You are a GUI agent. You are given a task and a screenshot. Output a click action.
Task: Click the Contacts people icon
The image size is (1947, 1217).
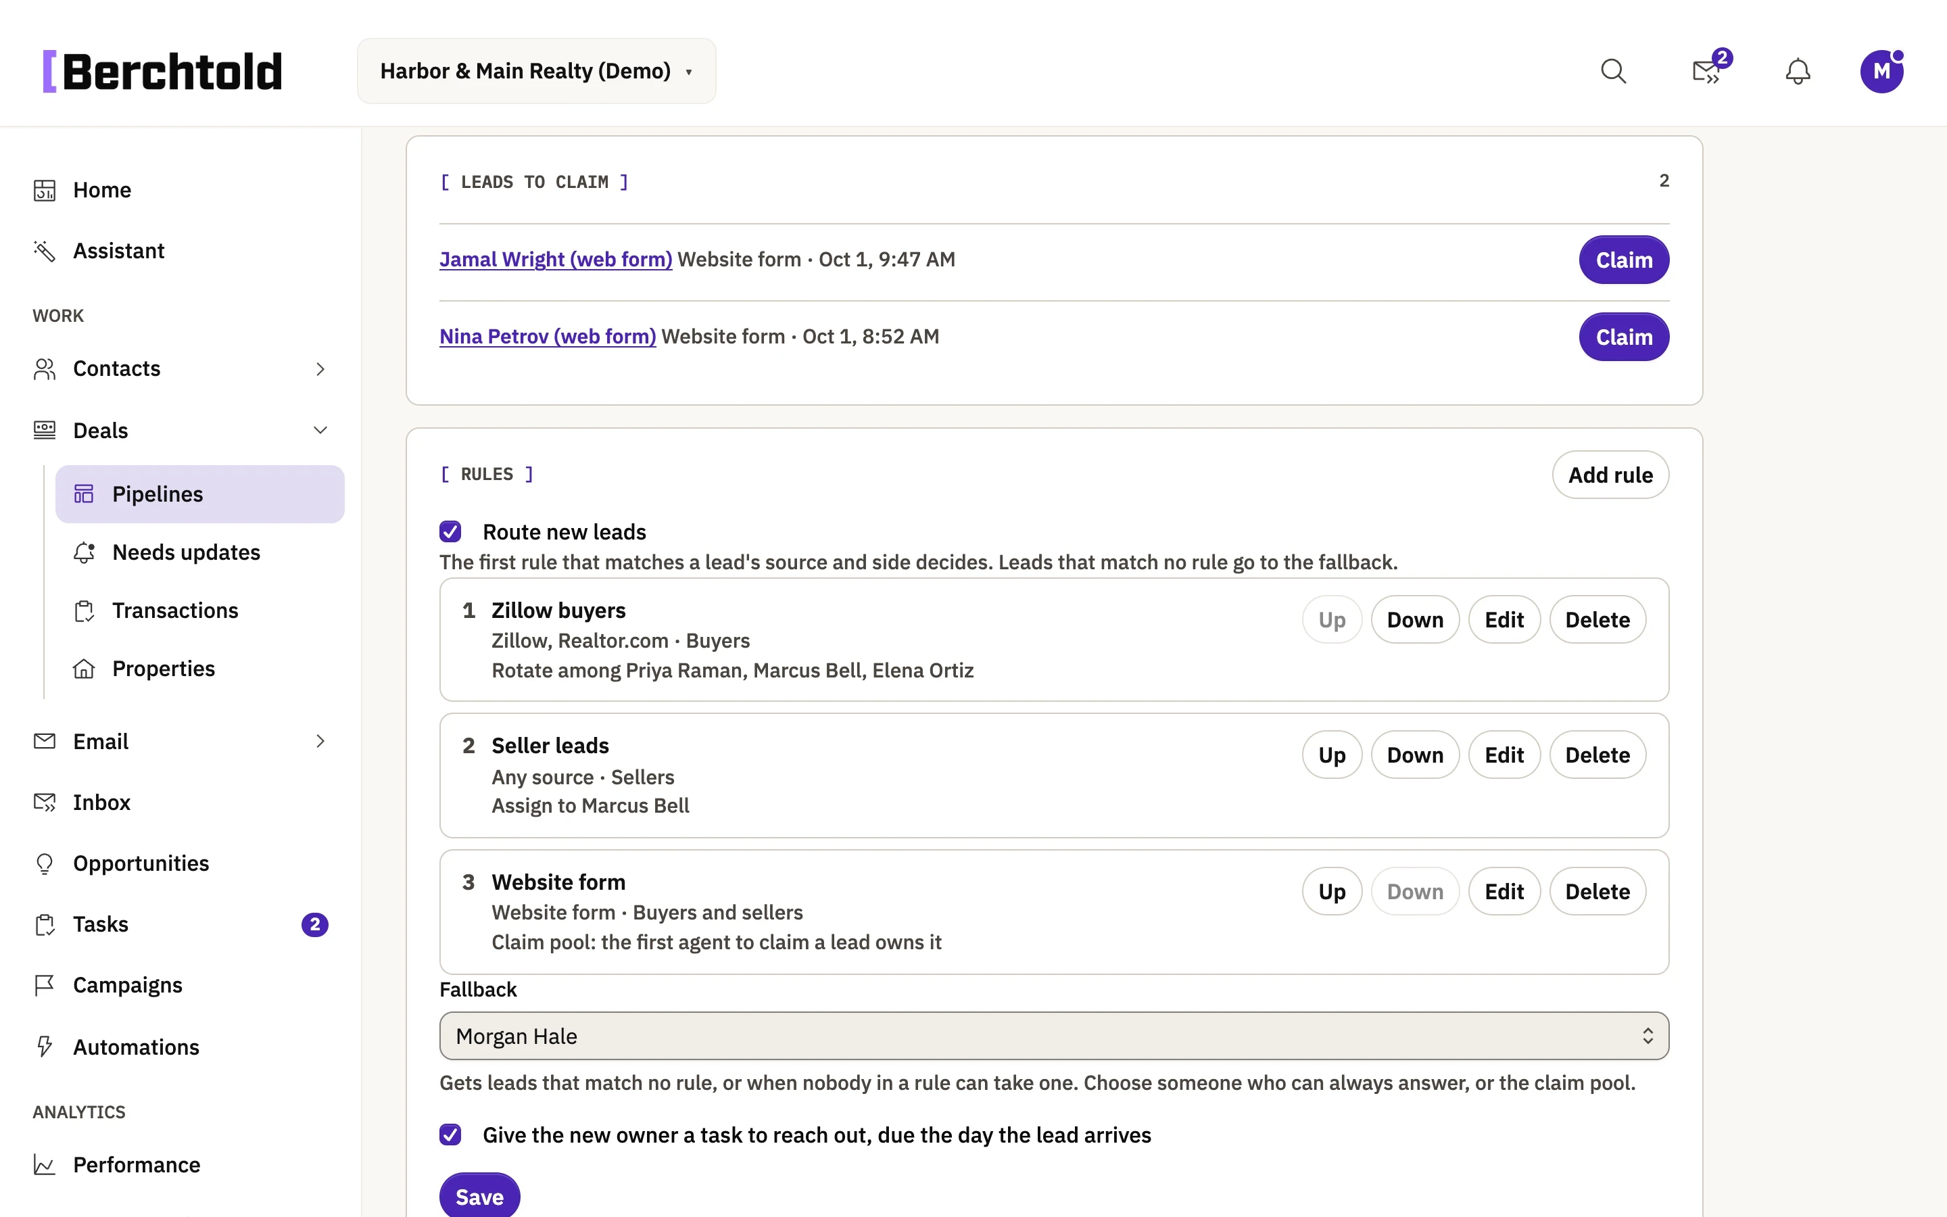tap(44, 368)
